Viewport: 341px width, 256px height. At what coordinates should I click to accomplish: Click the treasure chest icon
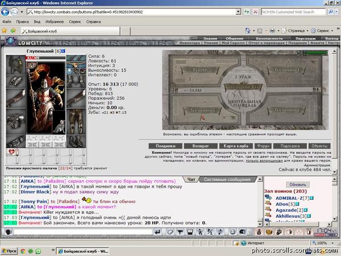[269, 232]
